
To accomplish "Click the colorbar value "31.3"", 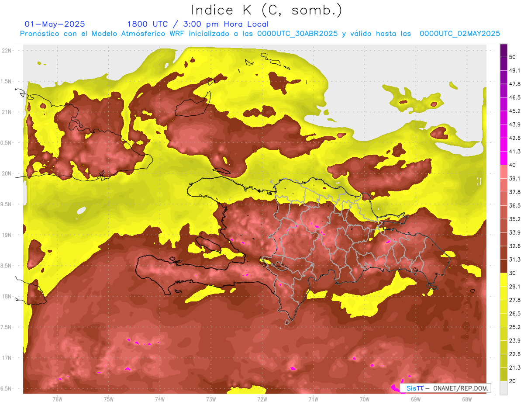I will [x=515, y=260].
